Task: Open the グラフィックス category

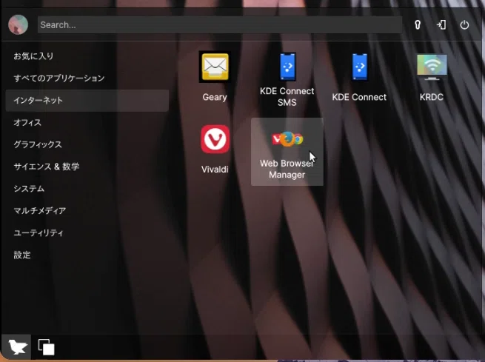Action: [87, 144]
